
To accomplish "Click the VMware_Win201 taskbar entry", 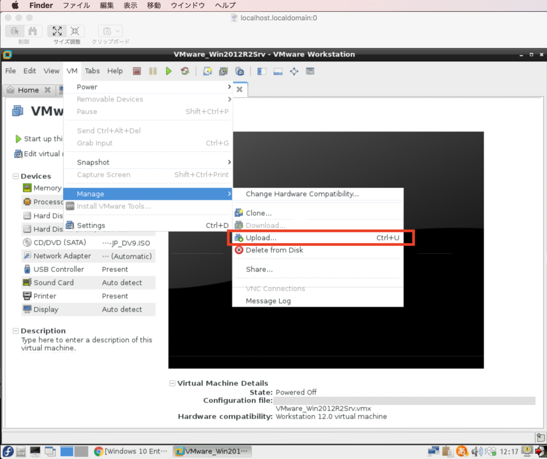I will pos(212,452).
